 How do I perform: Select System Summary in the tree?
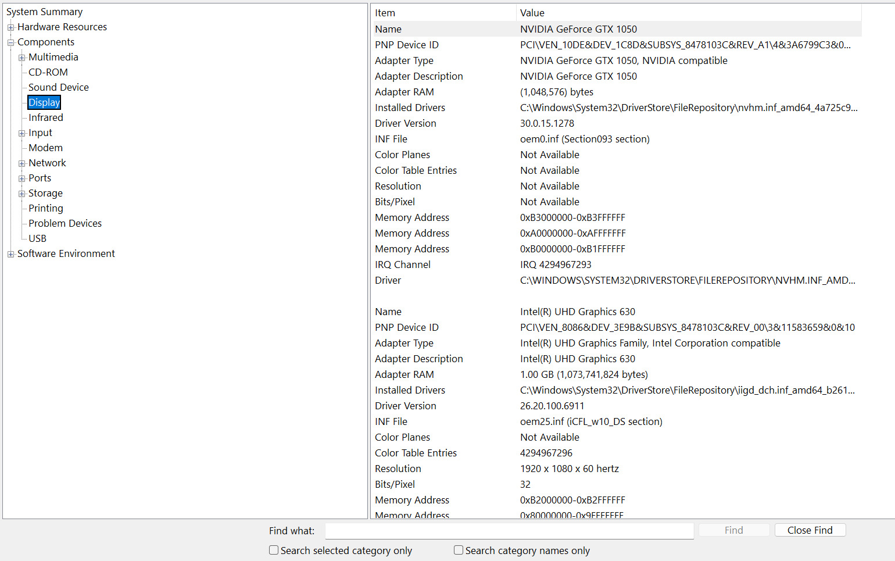(44, 12)
